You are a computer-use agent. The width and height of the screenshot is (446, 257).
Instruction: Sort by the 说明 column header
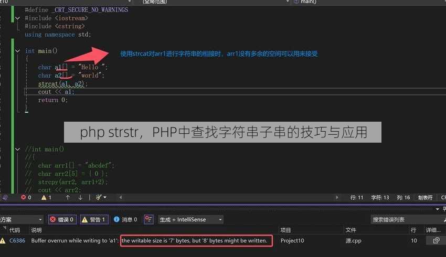(36, 230)
